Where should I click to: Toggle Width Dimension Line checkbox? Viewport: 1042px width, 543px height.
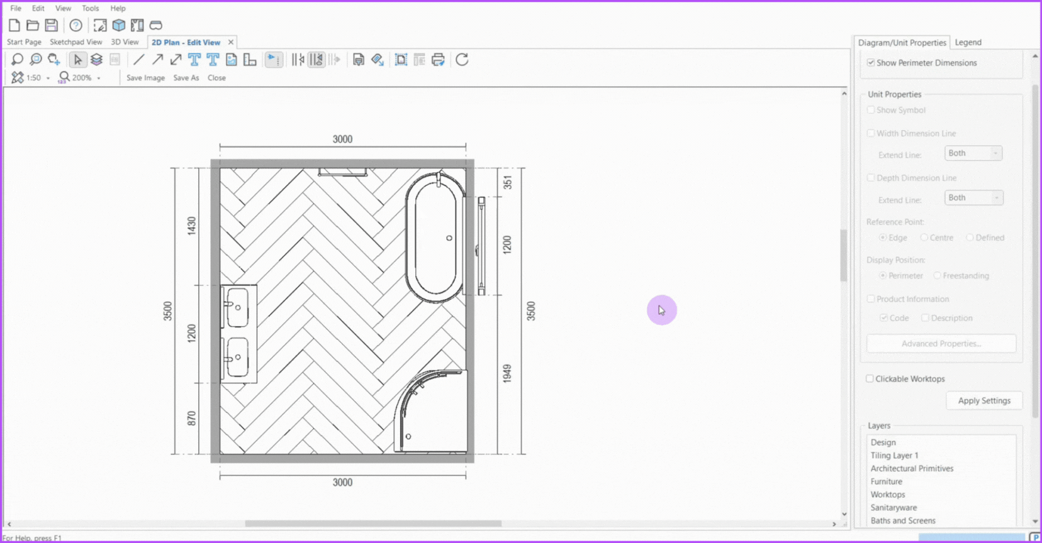871,133
